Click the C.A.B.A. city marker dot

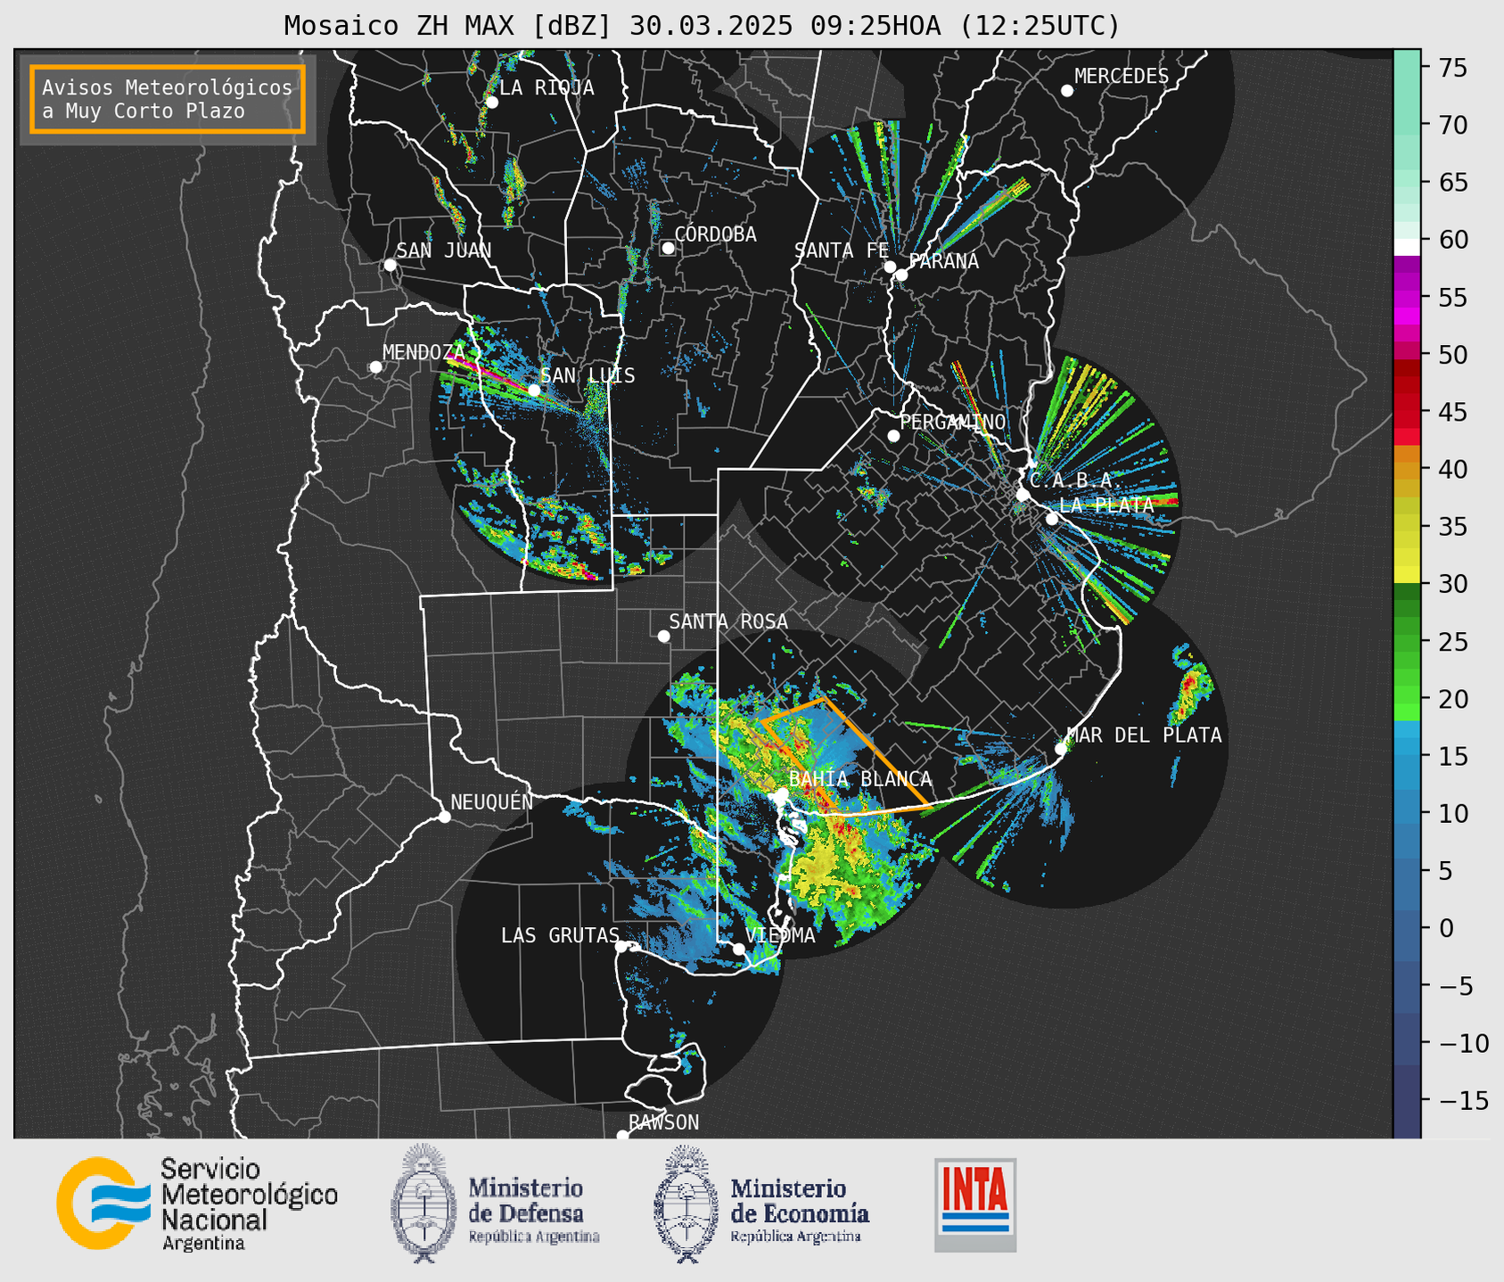point(1023,495)
